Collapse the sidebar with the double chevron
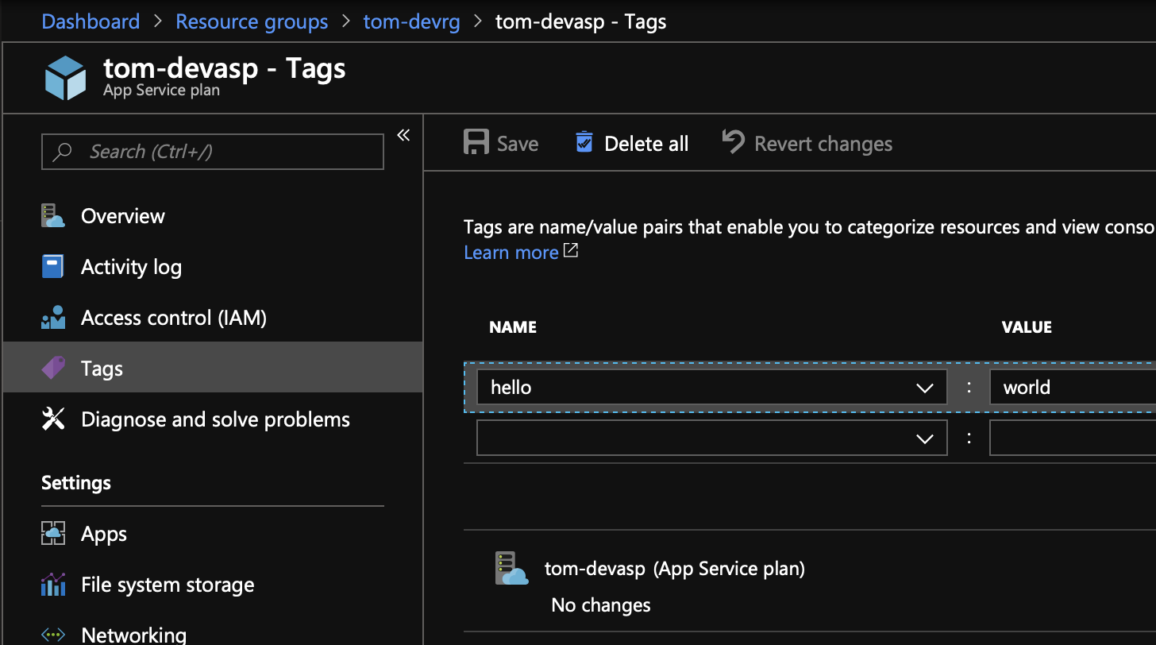The image size is (1156, 645). (x=403, y=135)
